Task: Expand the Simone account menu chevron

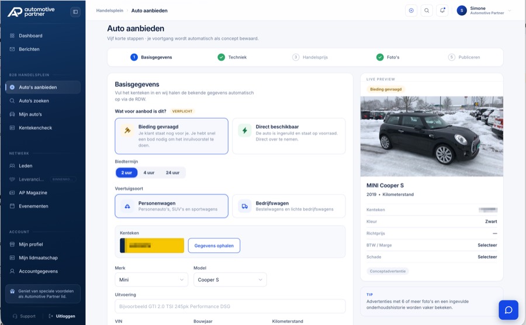Action: tap(510, 11)
